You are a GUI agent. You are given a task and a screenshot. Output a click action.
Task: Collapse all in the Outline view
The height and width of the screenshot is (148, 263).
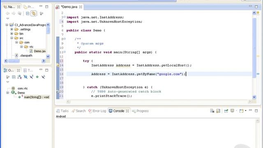pyautogui.click(x=14, y=77)
